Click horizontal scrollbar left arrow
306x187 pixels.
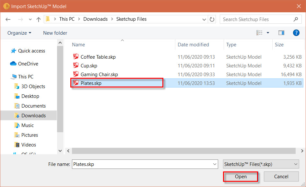click(68, 151)
